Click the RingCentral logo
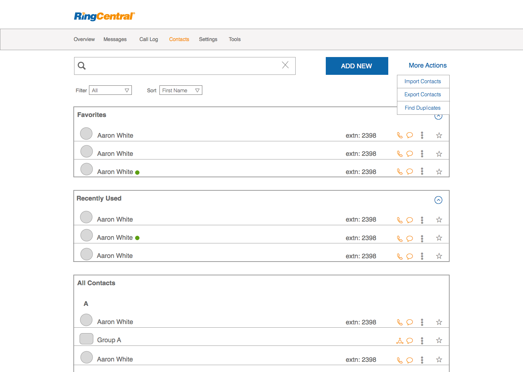The width and height of the screenshot is (523, 372). (105, 16)
